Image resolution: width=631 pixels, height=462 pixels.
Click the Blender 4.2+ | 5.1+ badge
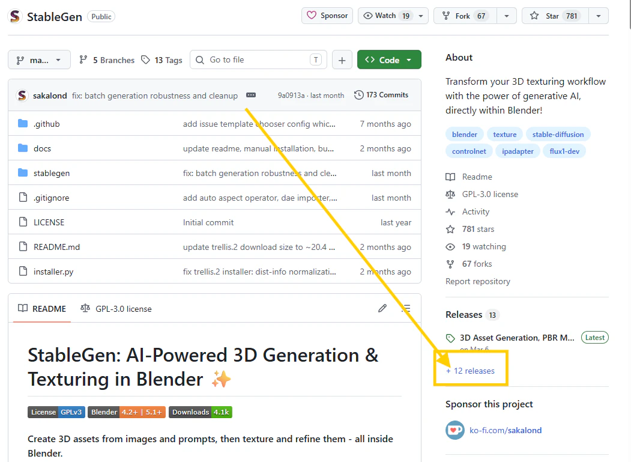[x=127, y=412]
